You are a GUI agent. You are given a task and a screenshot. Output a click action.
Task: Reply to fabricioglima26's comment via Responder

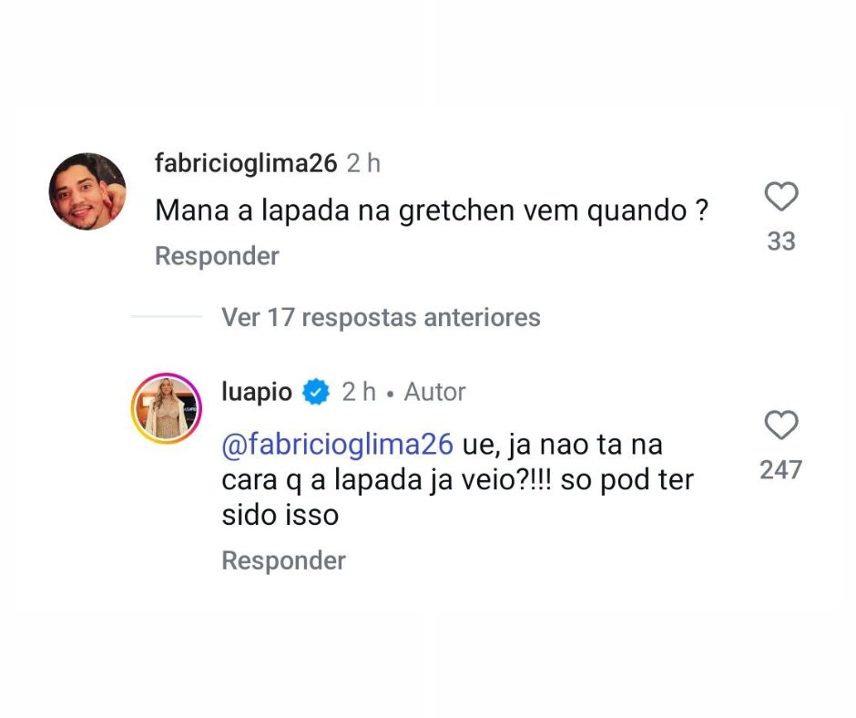tap(217, 256)
